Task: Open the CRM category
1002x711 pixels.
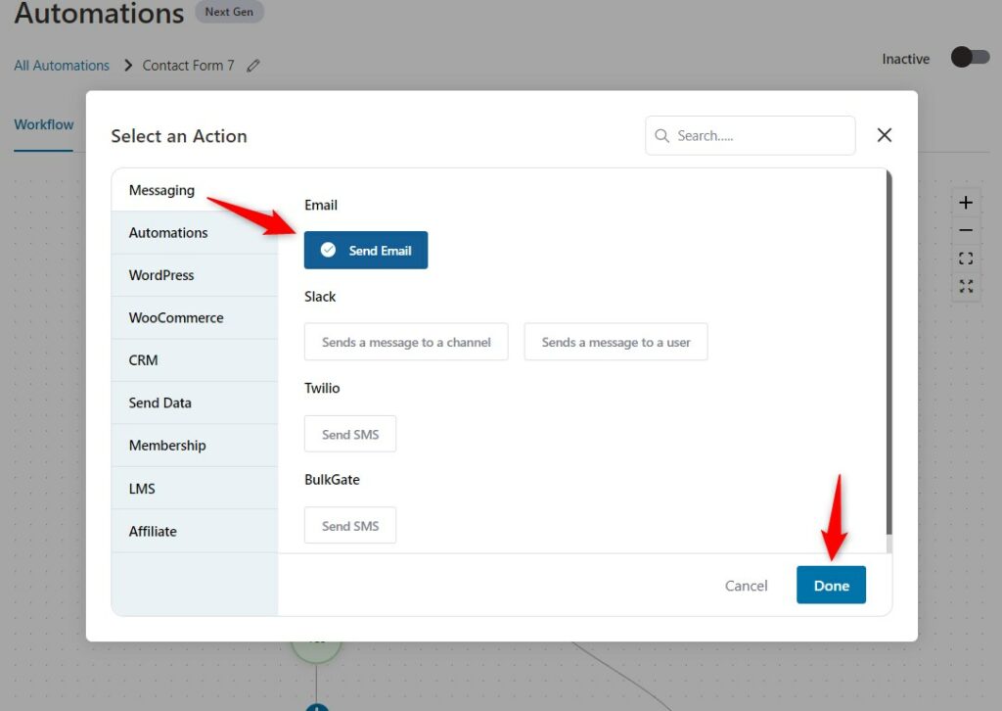Action: [x=195, y=360]
